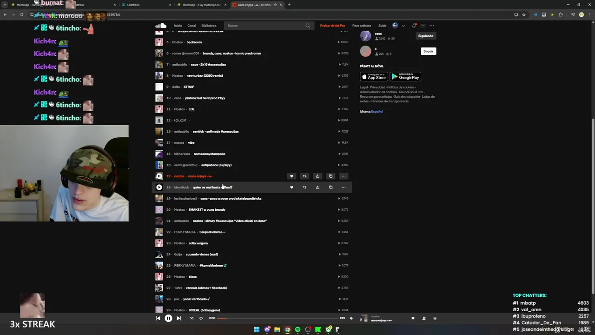Open more options for track 18

pyautogui.click(x=344, y=187)
